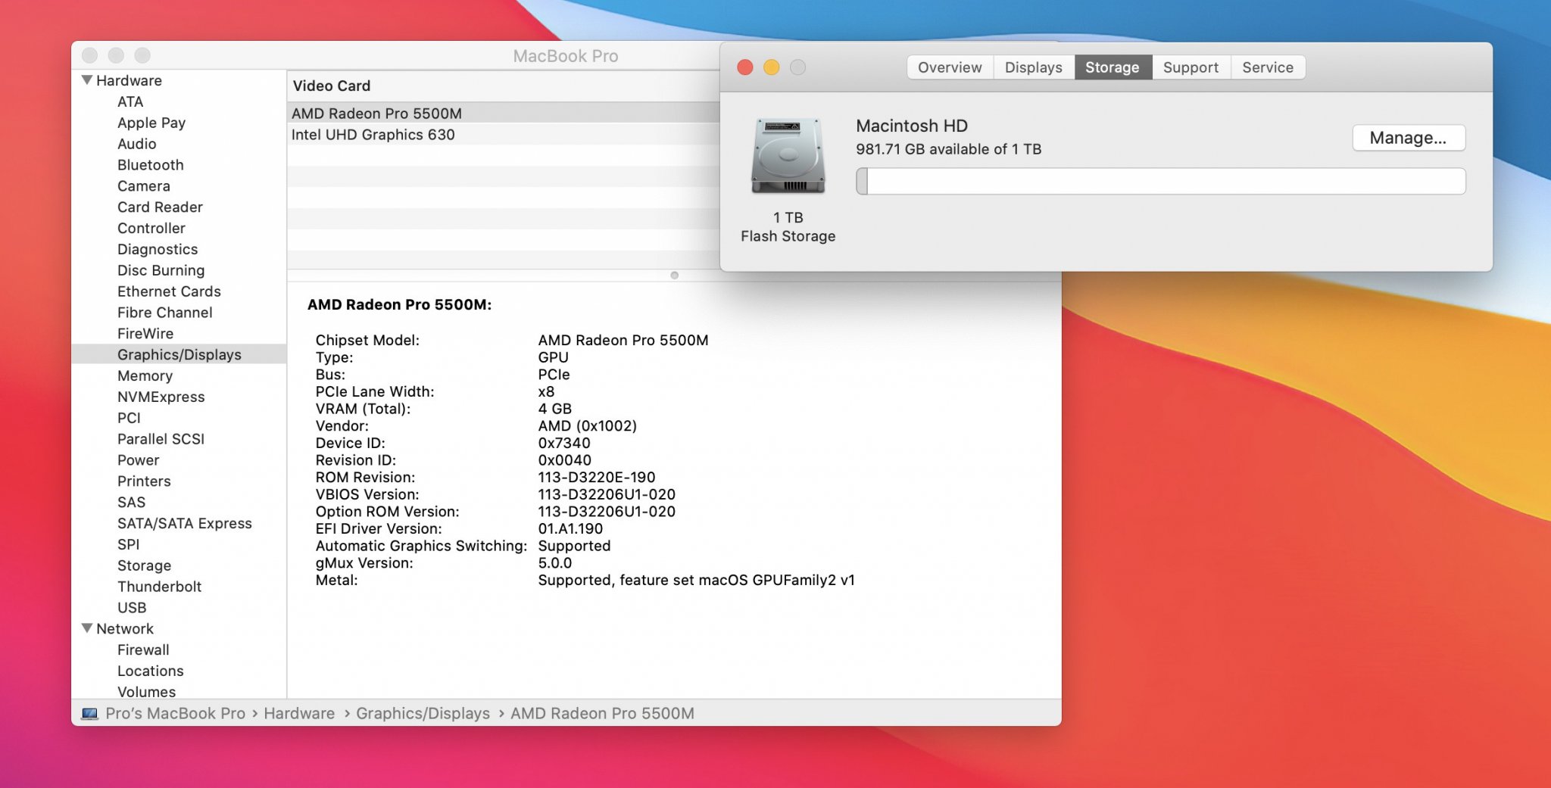Select SAS in the sidebar

pyautogui.click(x=131, y=502)
